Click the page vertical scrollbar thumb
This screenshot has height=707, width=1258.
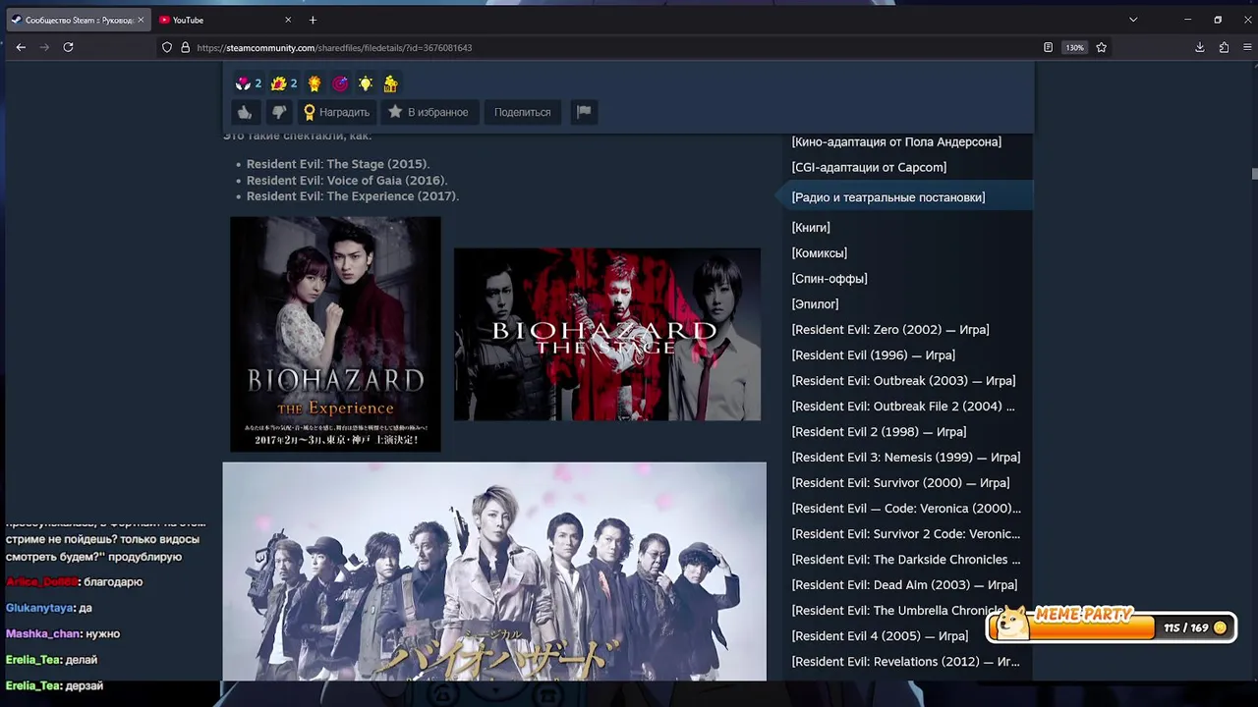coord(1254,174)
